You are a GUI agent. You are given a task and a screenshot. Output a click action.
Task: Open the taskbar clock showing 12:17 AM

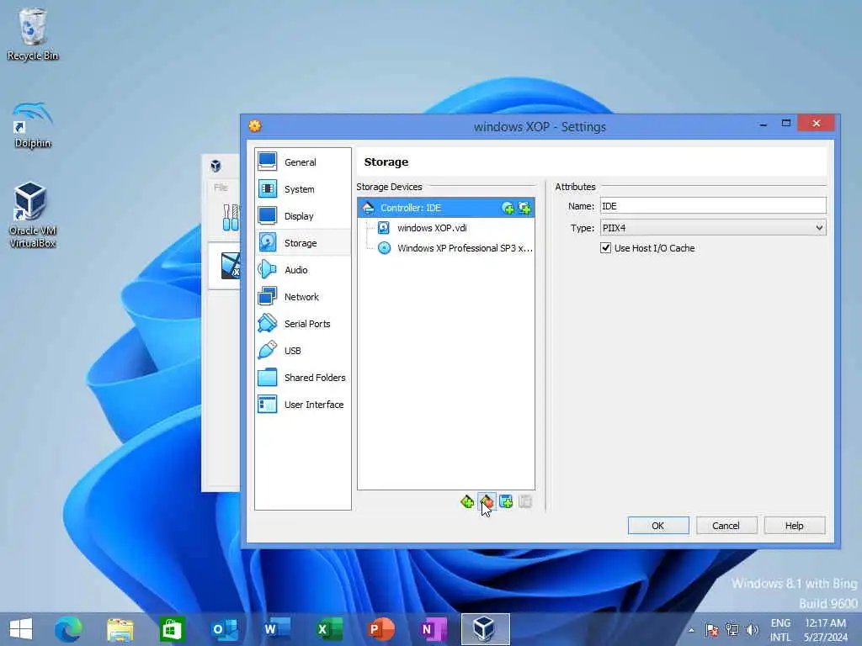(825, 630)
